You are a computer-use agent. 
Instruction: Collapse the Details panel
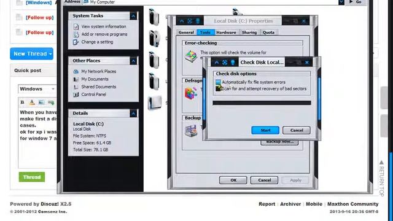point(133,114)
